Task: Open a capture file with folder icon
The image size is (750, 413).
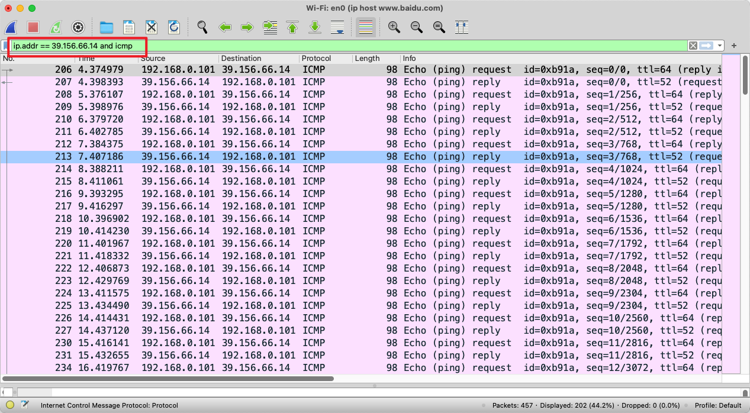Action: pyautogui.click(x=107, y=27)
